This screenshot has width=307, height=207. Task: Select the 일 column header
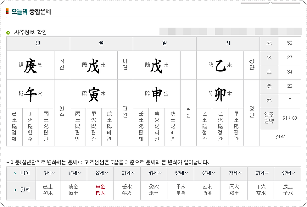[165, 44]
